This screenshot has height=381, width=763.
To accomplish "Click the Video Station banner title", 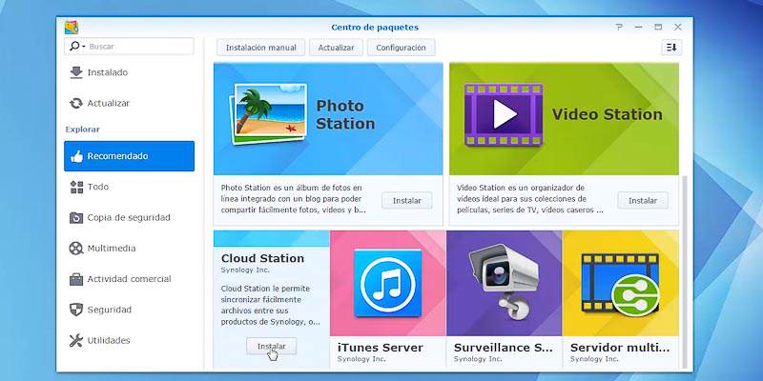I will point(607,114).
